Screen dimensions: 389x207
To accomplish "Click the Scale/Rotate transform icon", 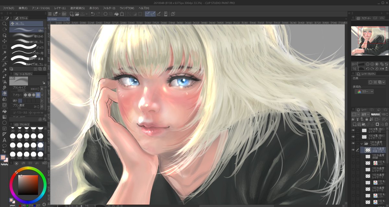I will coord(122,14).
